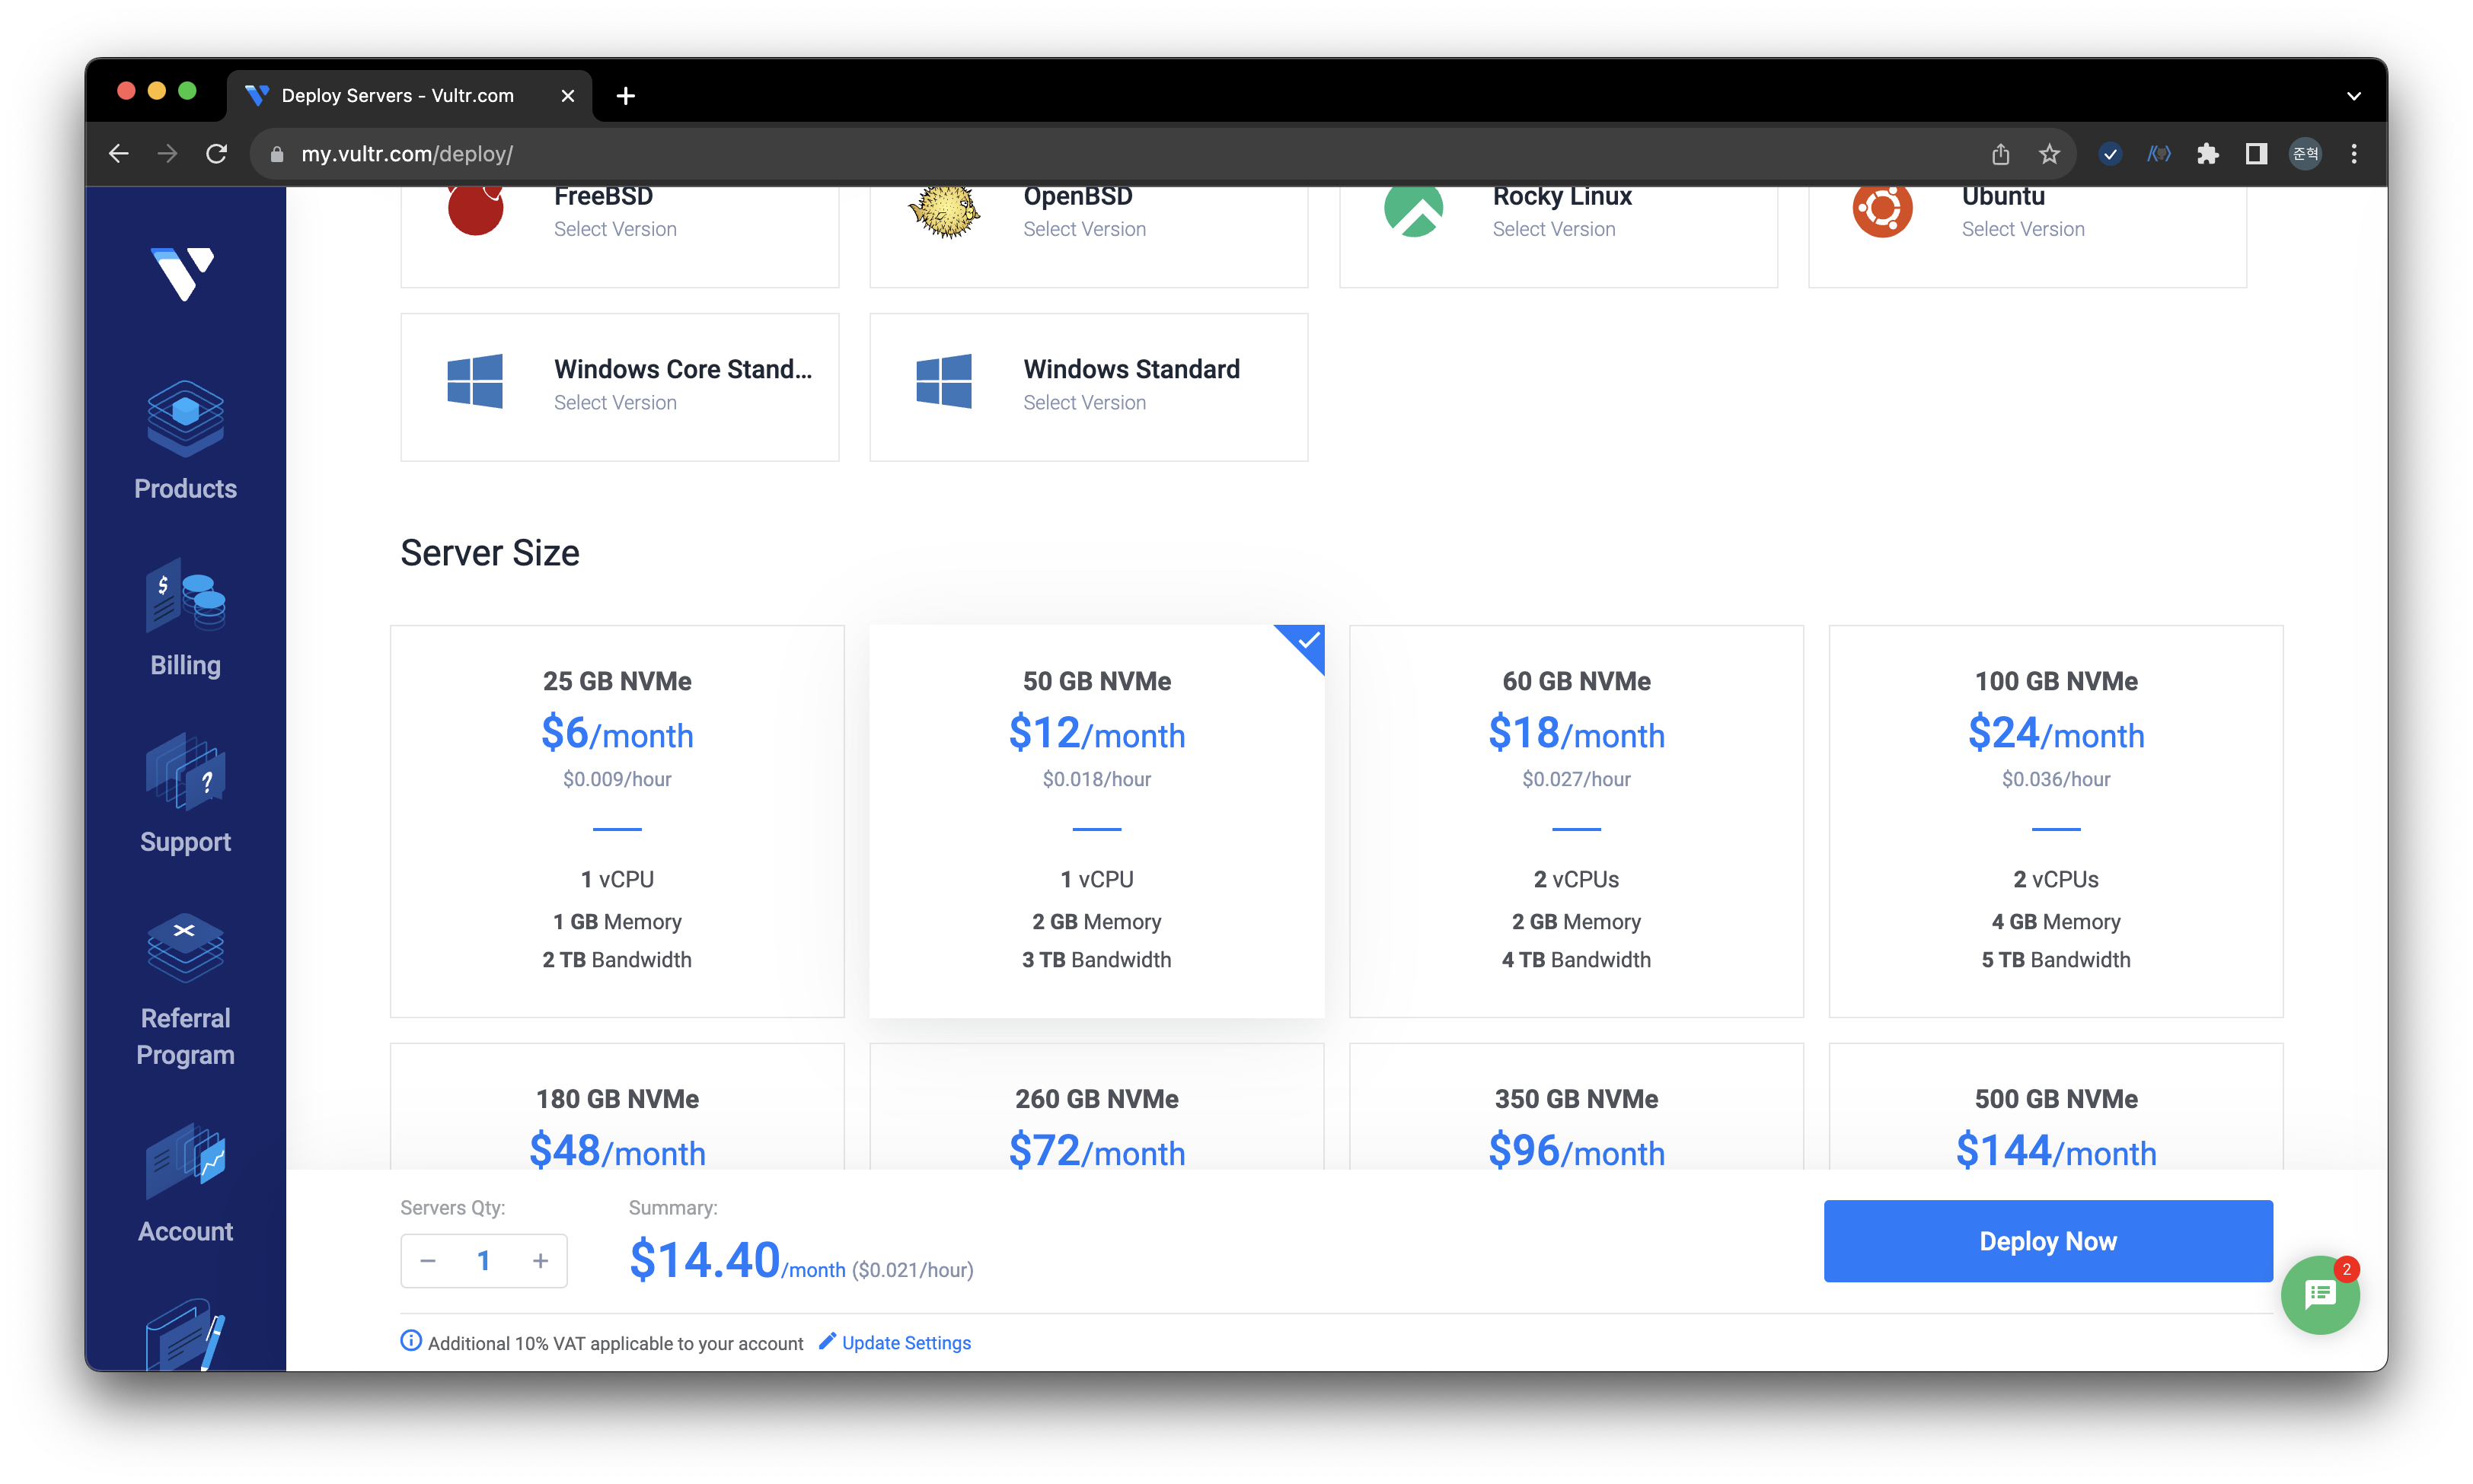Viewport: 2473px width, 1484px height.
Task: Choose the 180 GB NVMe $48/month plan
Action: point(617,1106)
